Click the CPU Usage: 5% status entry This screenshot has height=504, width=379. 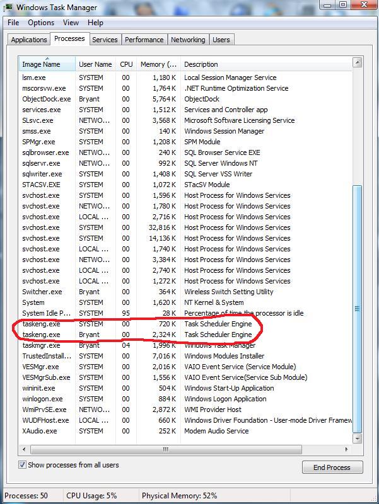[x=91, y=496]
